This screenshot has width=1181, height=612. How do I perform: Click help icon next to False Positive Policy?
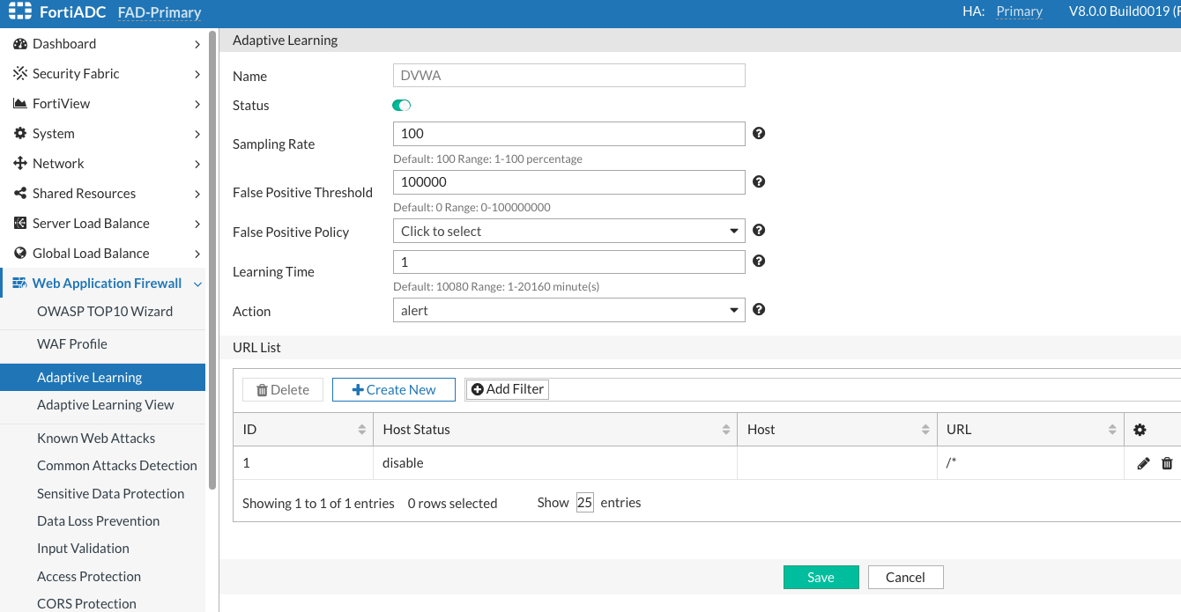(759, 231)
